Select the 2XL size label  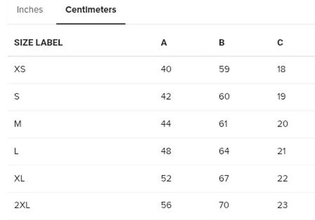click(22, 205)
